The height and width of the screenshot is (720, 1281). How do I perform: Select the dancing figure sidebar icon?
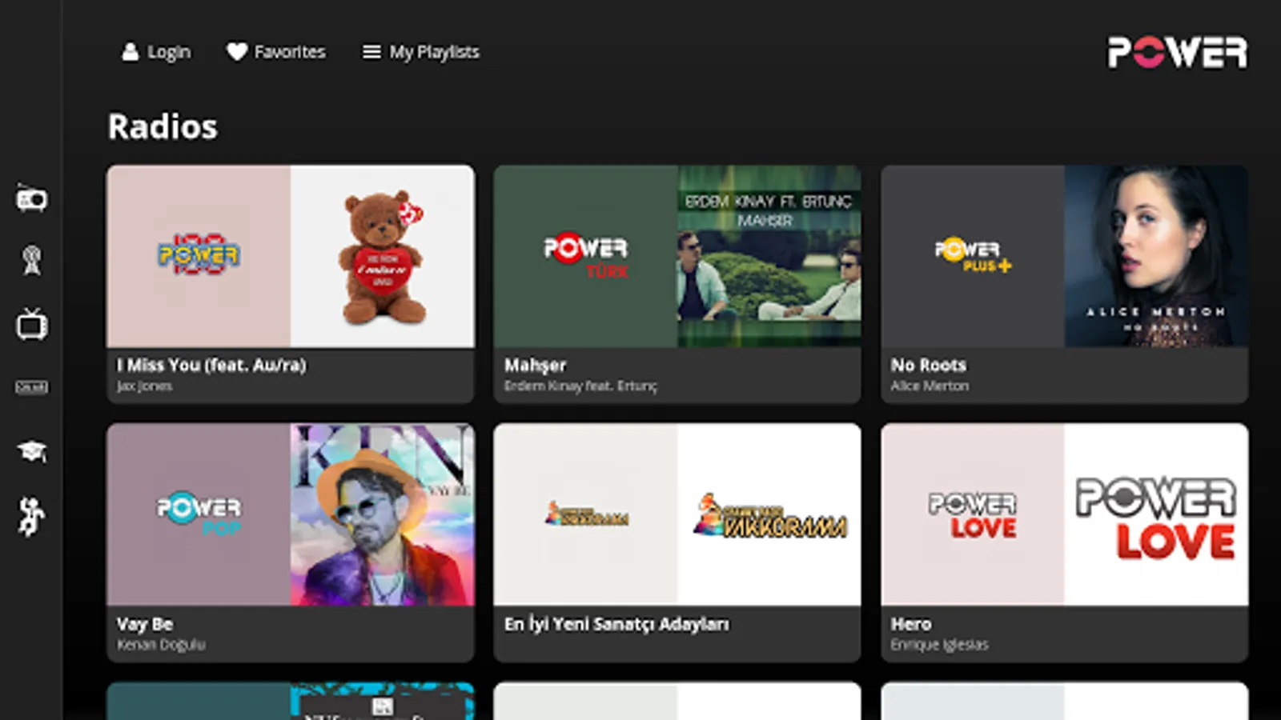pyautogui.click(x=31, y=516)
